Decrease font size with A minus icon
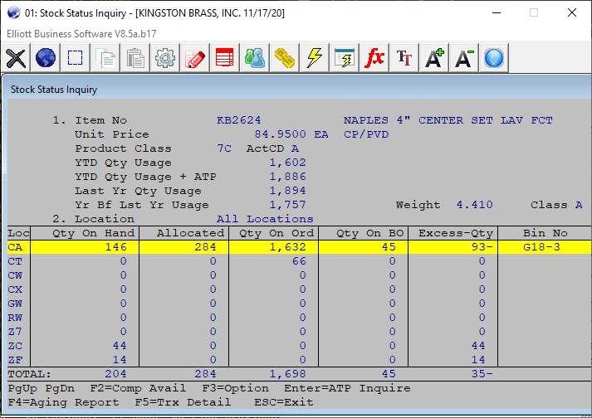592x418 pixels. (x=463, y=58)
